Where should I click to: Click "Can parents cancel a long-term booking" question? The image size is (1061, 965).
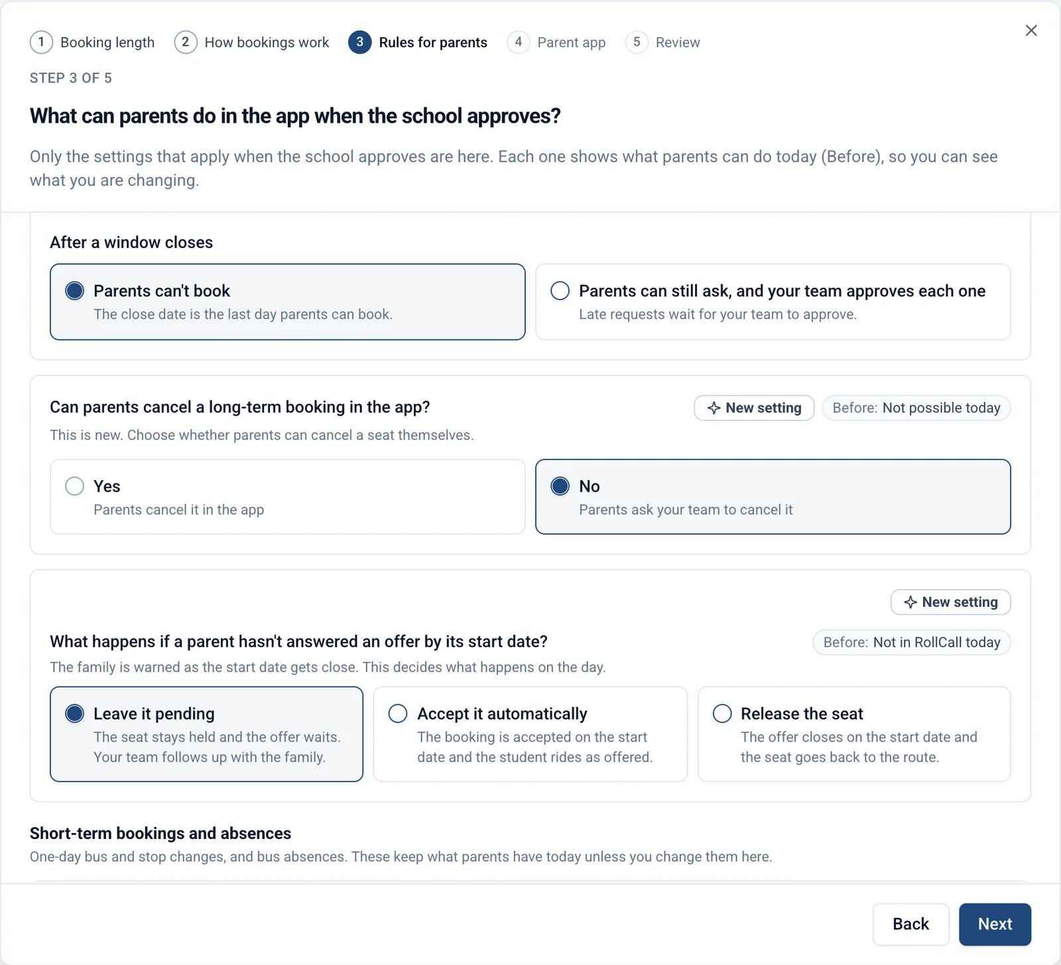click(240, 407)
